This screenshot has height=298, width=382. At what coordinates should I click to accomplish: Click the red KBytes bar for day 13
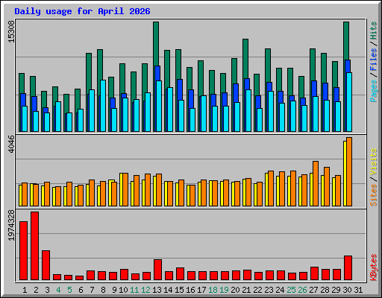[x=157, y=270]
